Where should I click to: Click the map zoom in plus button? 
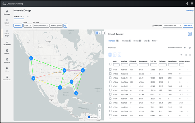pyautogui.click(x=100, y=110)
